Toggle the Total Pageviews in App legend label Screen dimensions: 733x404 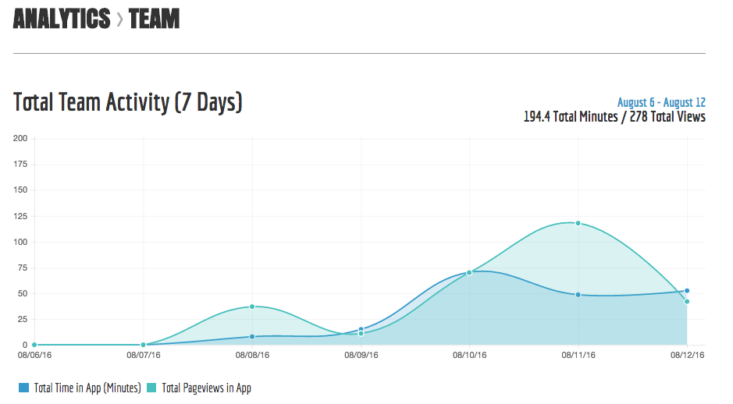(x=206, y=388)
